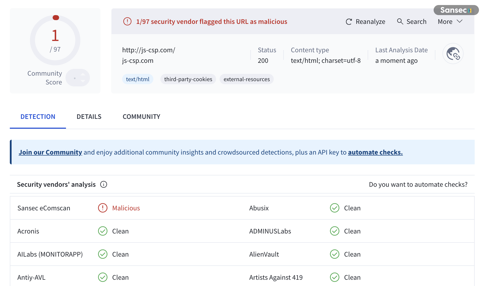Select the DETECTION tab
The width and height of the screenshot is (484, 286).
38,116
